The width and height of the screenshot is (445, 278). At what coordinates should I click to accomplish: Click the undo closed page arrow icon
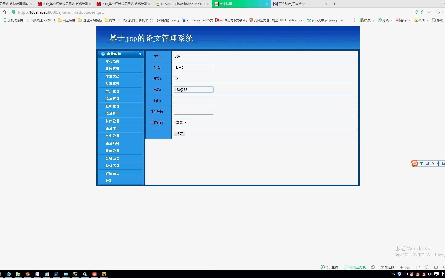(438, 12)
